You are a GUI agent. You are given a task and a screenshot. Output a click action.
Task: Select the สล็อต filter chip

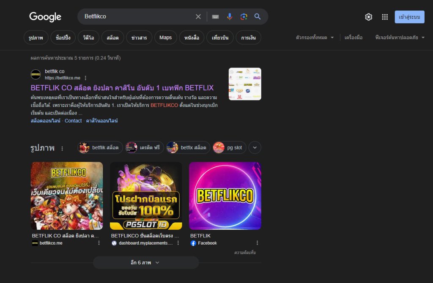pyautogui.click(x=112, y=38)
